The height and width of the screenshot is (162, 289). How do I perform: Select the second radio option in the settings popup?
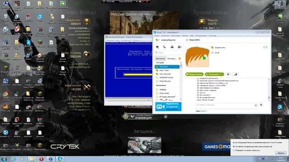point(233,150)
